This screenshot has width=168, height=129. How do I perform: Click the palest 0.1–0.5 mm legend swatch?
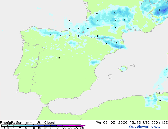pyautogui.click(x=5, y=126)
